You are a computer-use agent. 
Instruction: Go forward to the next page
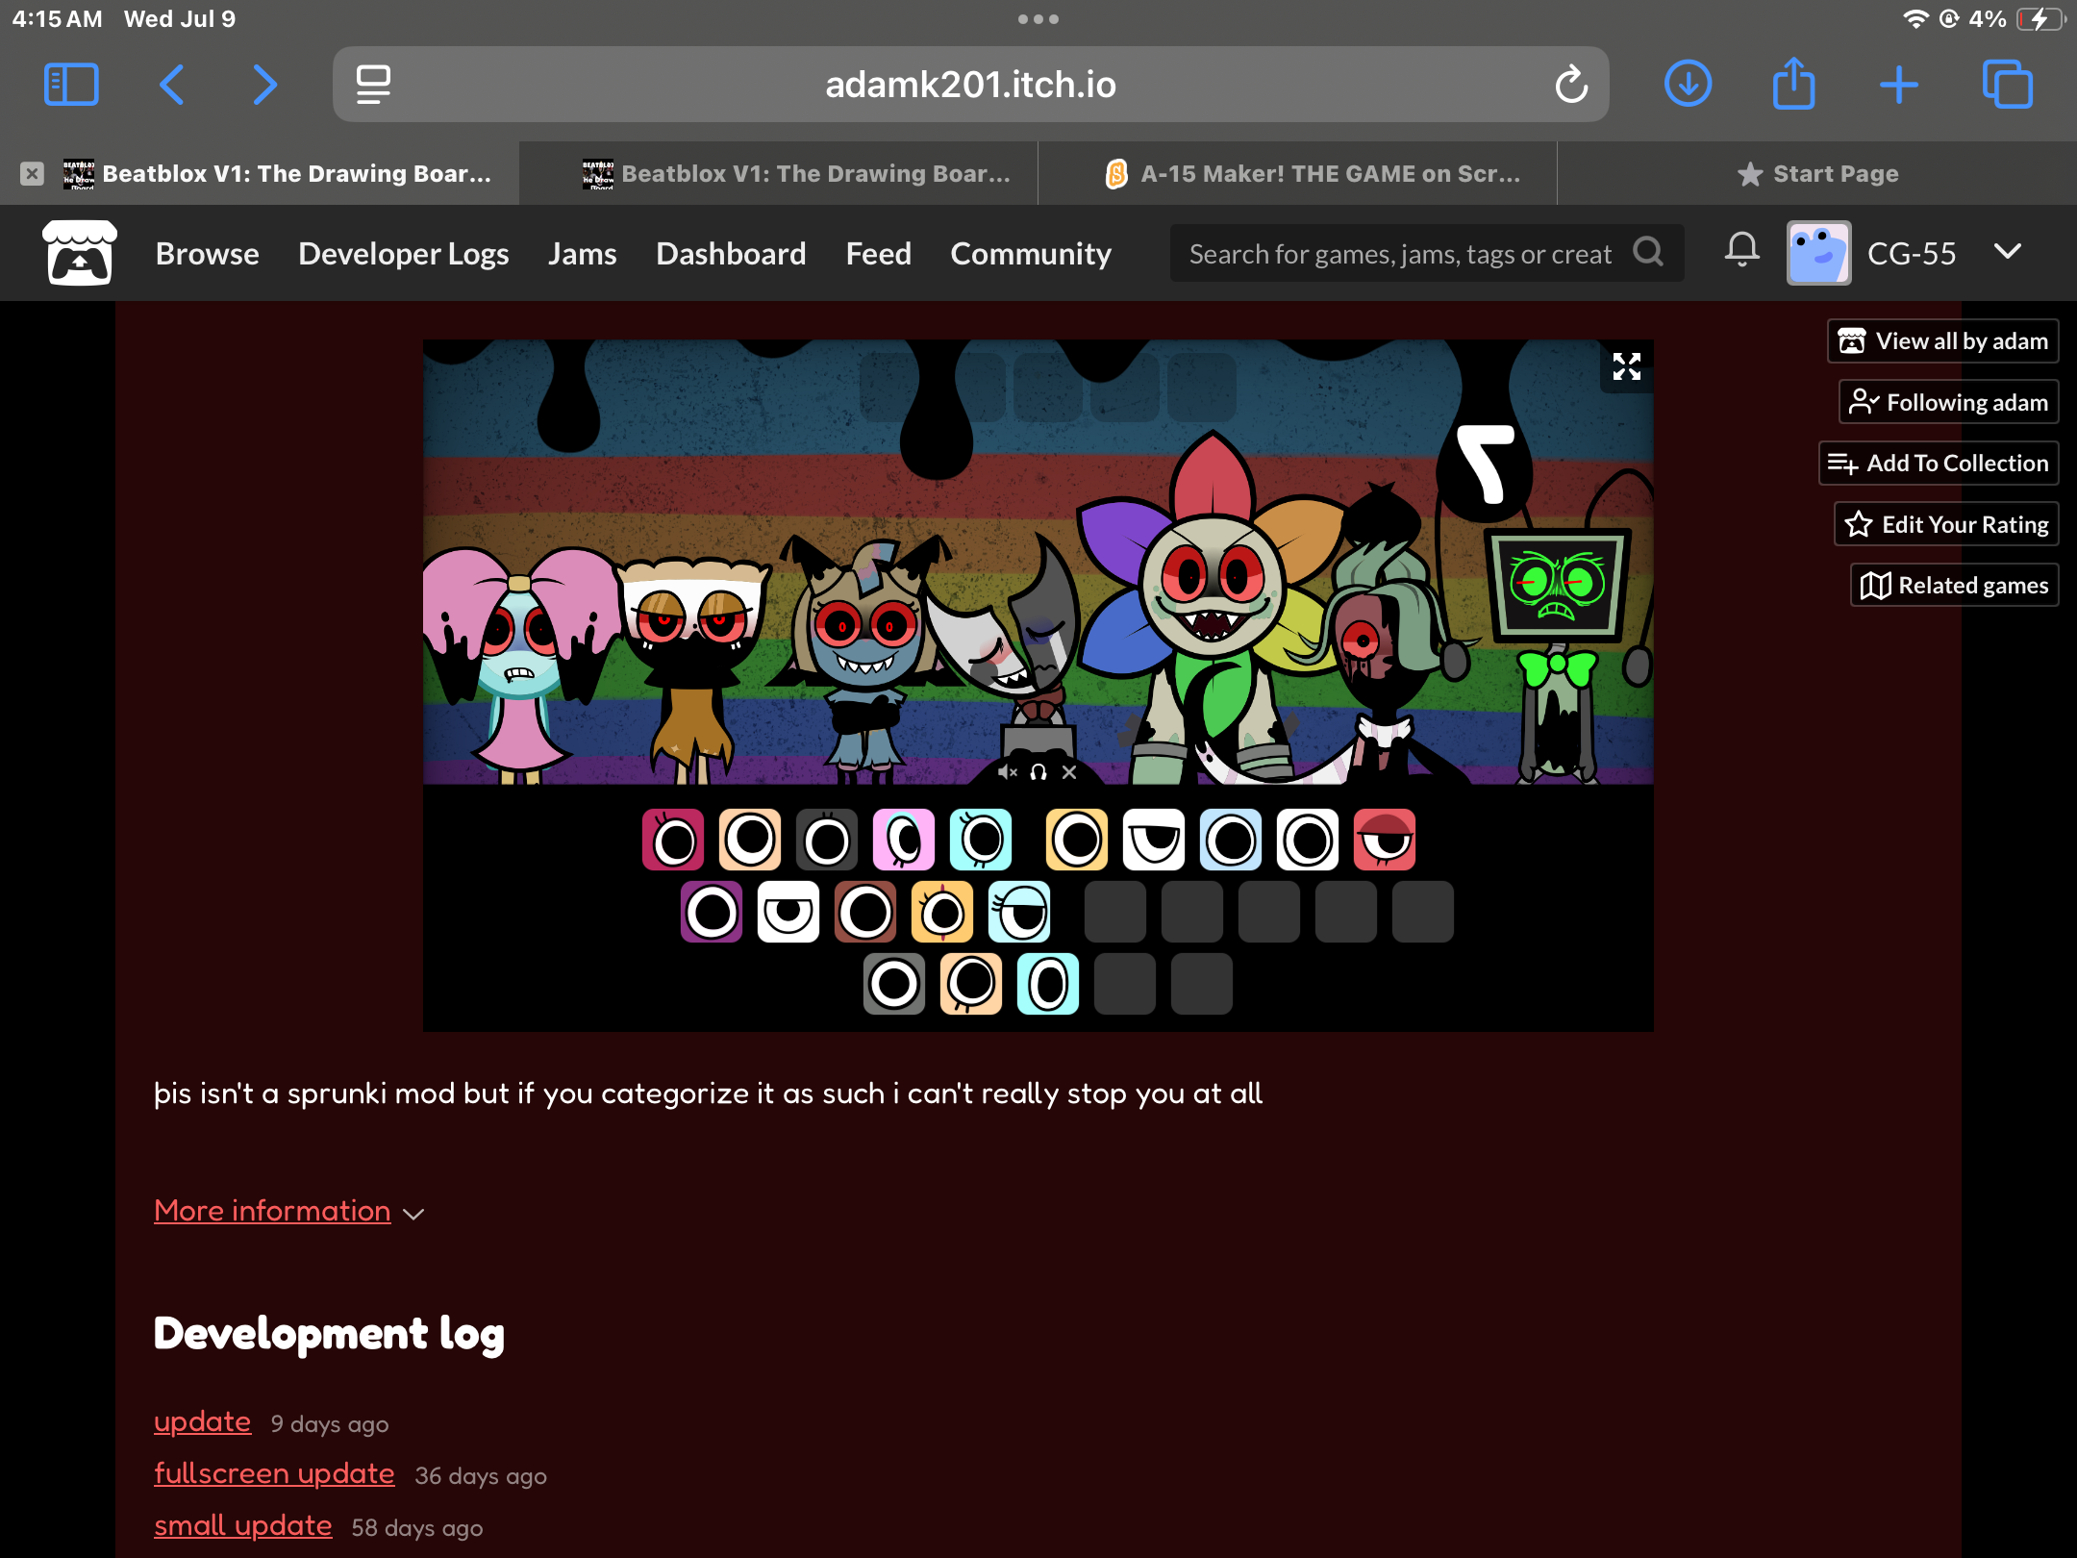pyautogui.click(x=264, y=85)
